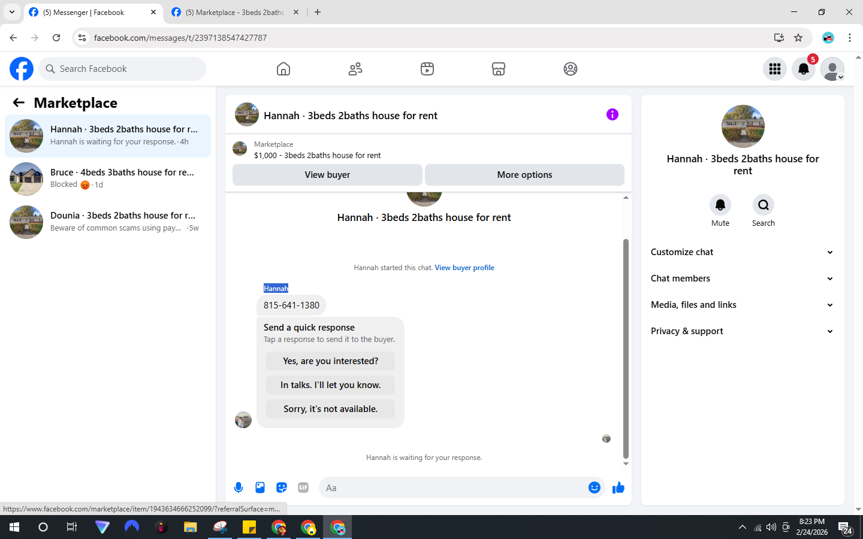Image resolution: width=863 pixels, height=539 pixels.
Task: Follow the View buyer profile link
Action: (x=464, y=268)
